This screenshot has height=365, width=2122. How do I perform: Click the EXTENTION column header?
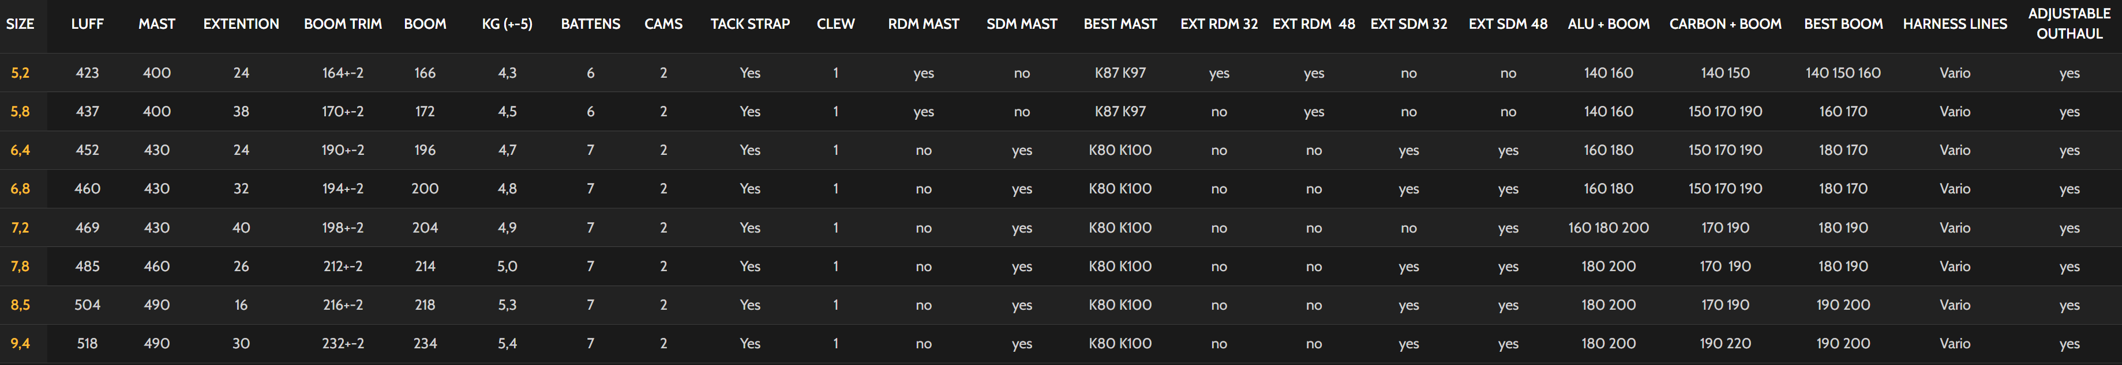tap(241, 24)
